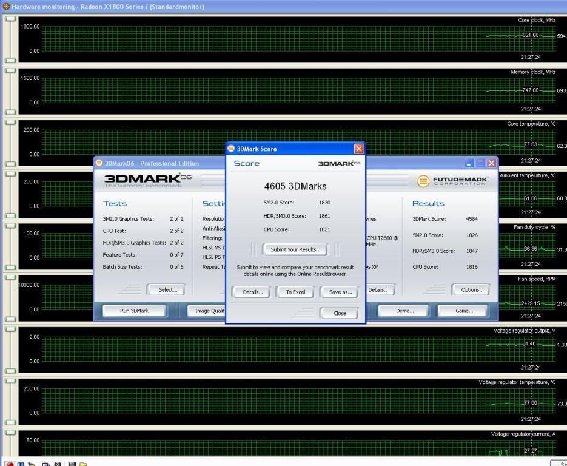Click the 3DMark06 Gamers' Benchmark logo
This screenshot has height=466, width=567.
147,181
